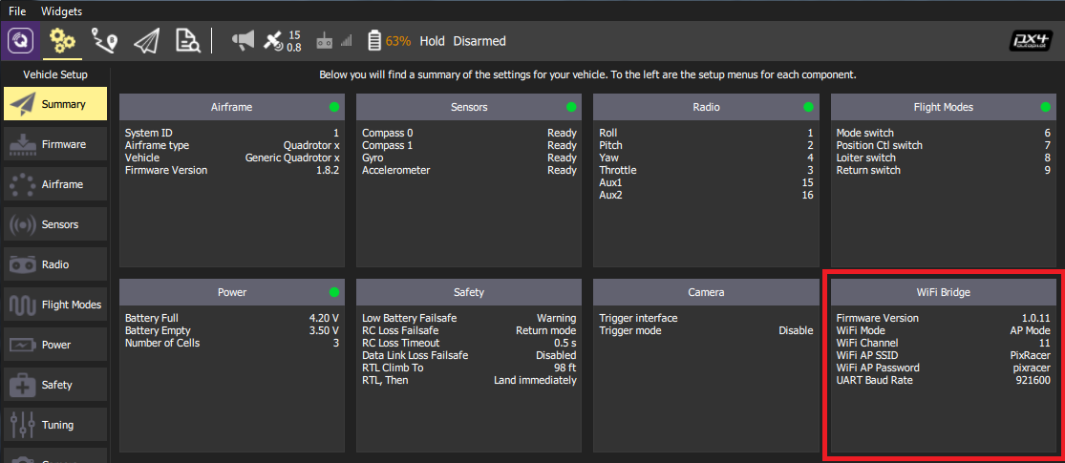
Task: Switch to Fly view paper plane icon
Action: click(x=146, y=41)
